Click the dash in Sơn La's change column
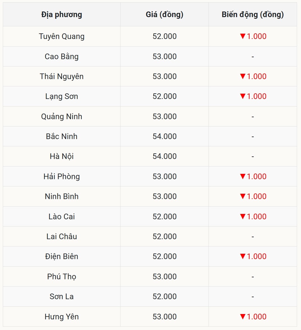301x330 pixels. (x=253, y=297)
